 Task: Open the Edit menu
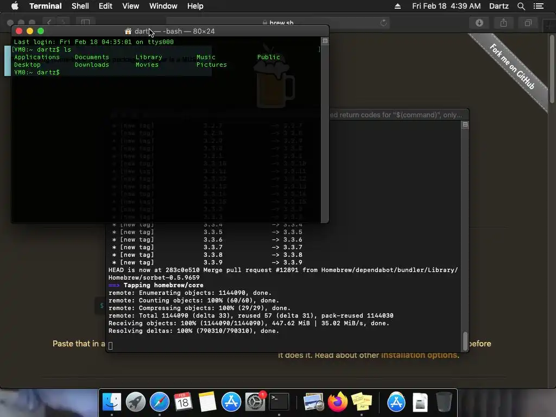[x=105, y=6]
